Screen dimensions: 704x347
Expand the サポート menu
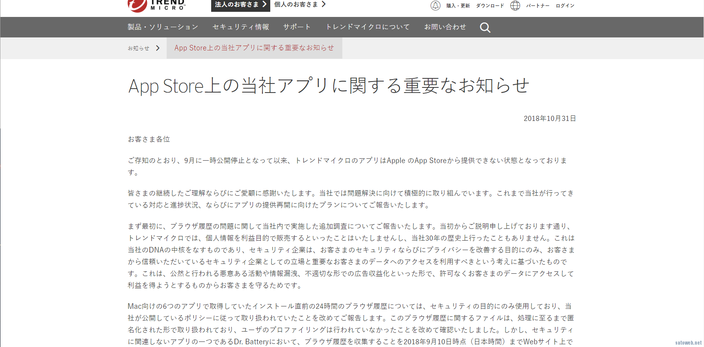[x=297, y=27]
